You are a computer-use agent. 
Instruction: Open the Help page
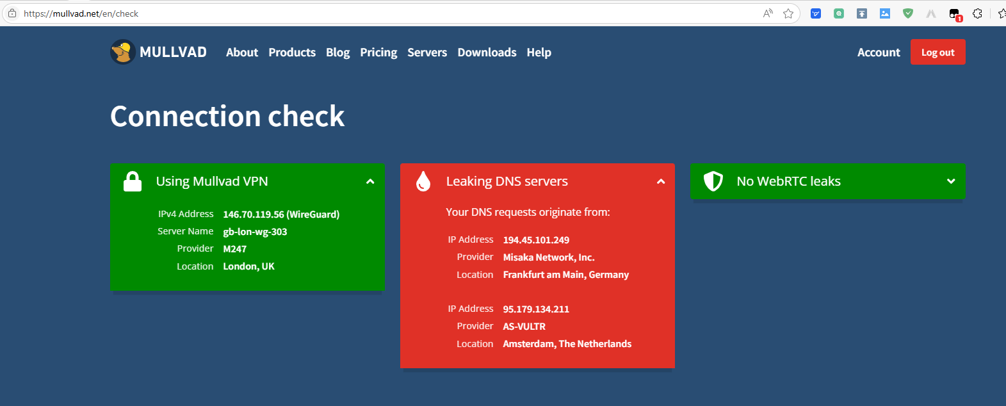click(x=539, y=53)
